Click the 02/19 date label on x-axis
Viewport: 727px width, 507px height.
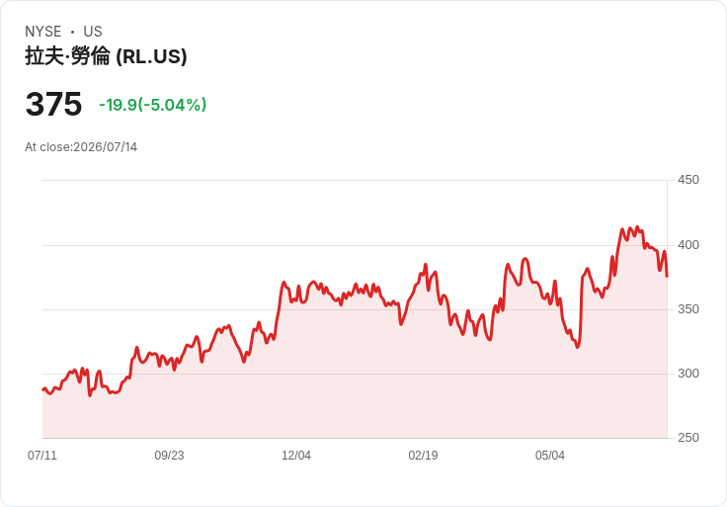tap(423, 456)
